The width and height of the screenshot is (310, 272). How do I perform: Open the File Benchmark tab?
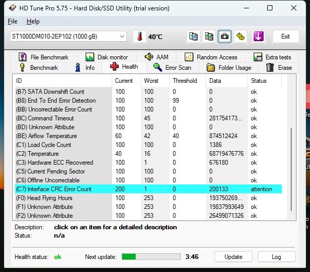point(44,57)
